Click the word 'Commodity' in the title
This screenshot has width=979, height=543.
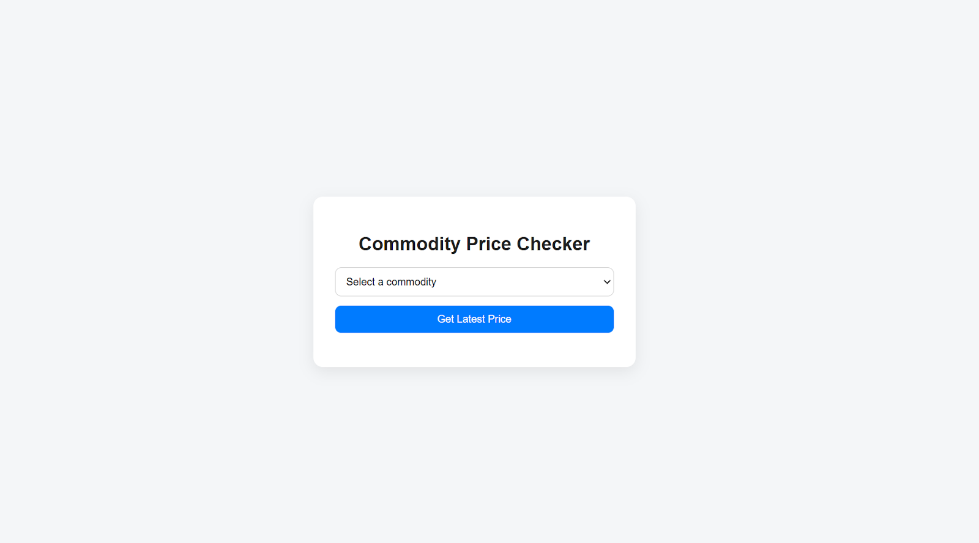tap(409, 244)
